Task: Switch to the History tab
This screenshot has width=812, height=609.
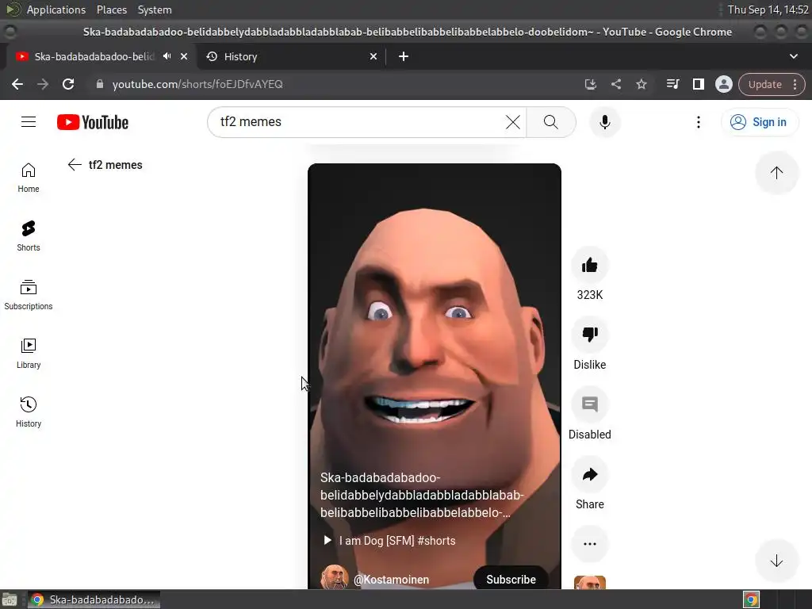Action: (x=292, y=56)
